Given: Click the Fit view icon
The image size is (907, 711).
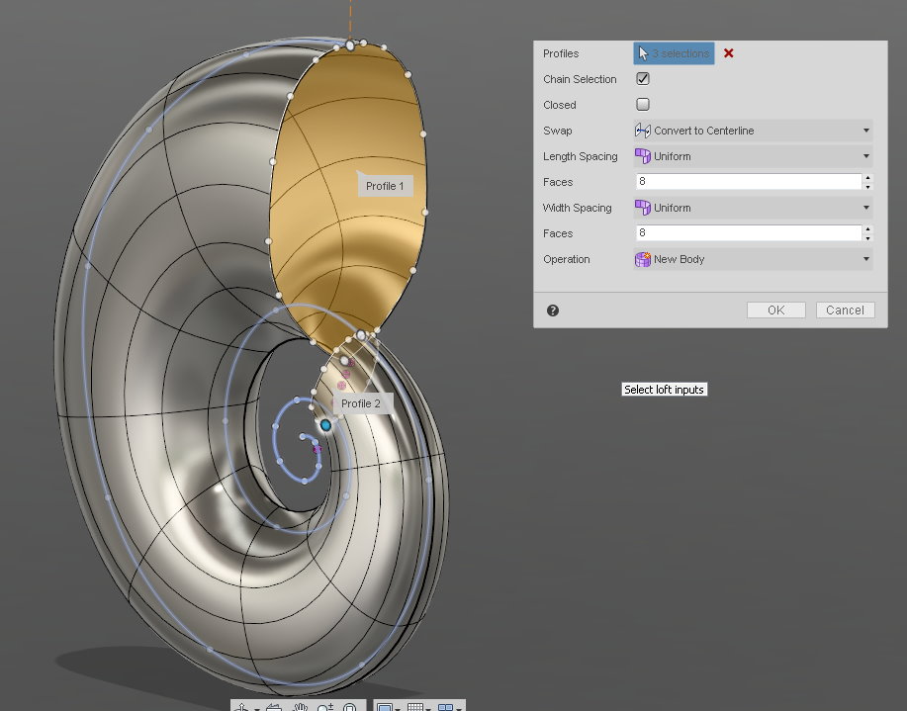Looking at the screenshot, I should coord(351,705).
